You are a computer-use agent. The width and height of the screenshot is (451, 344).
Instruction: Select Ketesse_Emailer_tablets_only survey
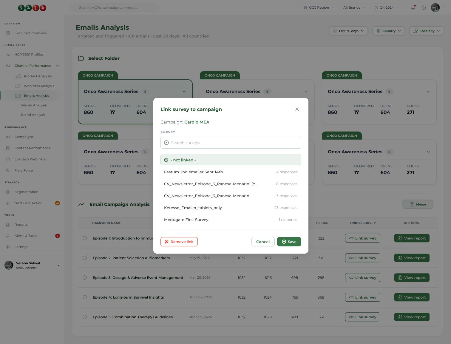click(231, 208)
